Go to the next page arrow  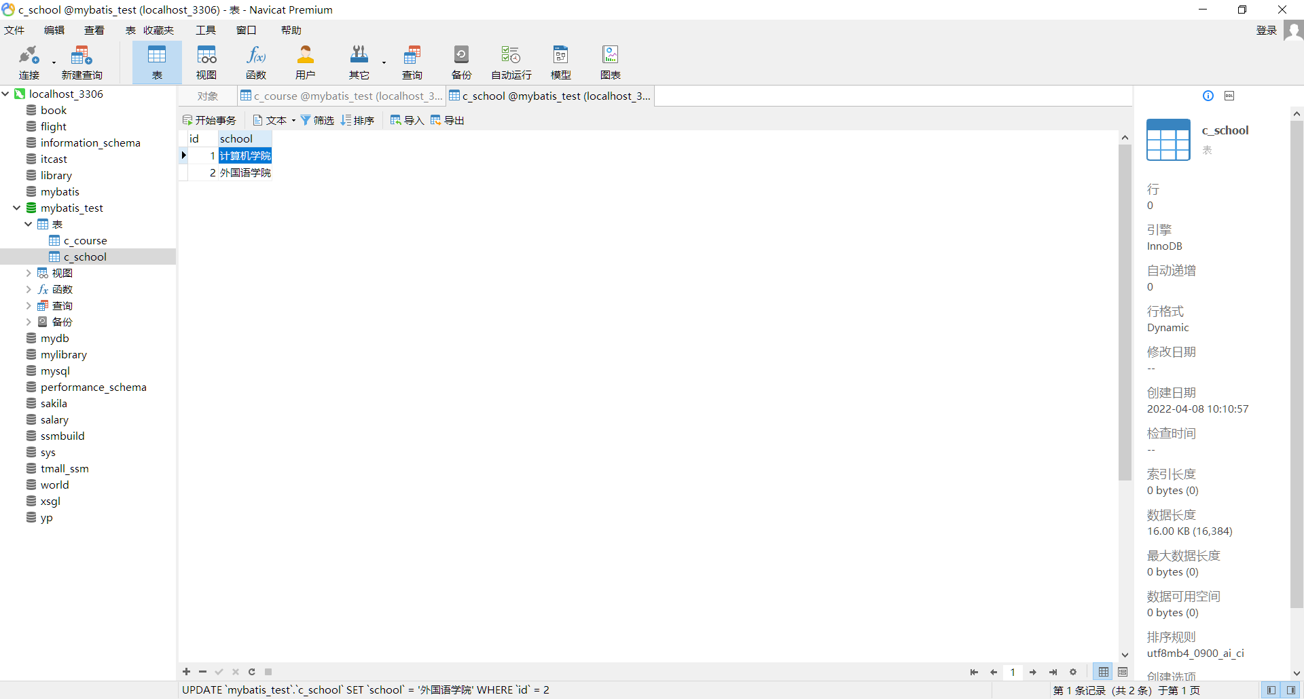(x=1033, y=672)
